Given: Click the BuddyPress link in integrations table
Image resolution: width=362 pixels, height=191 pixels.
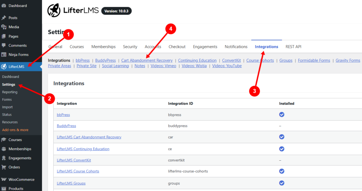Looking at the screenshot, I should click(x=66, y=126).
